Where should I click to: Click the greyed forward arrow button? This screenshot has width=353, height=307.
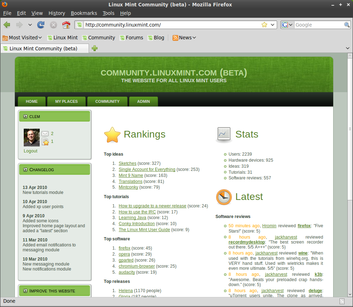point(19,25)
